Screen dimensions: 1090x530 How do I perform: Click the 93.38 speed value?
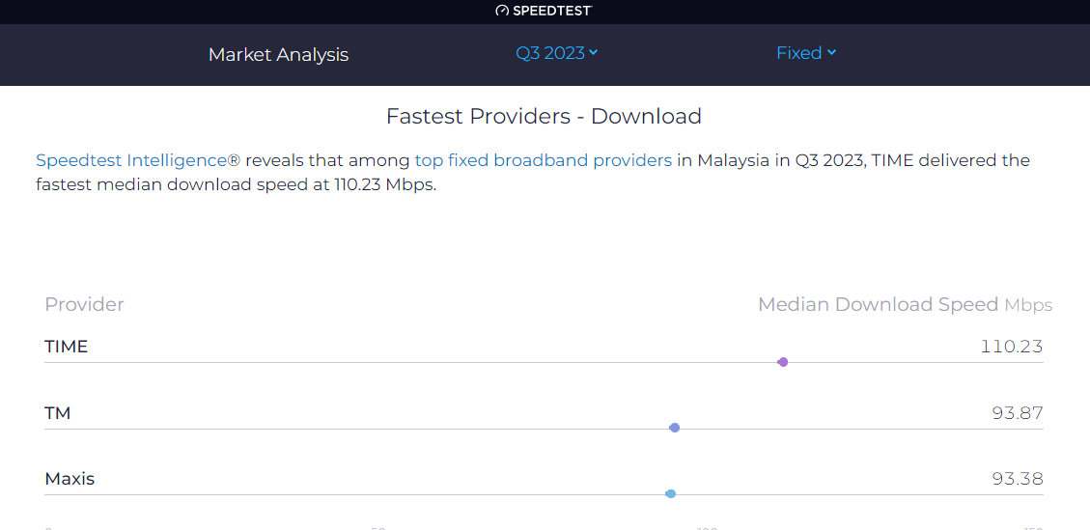click(1017, 479)
